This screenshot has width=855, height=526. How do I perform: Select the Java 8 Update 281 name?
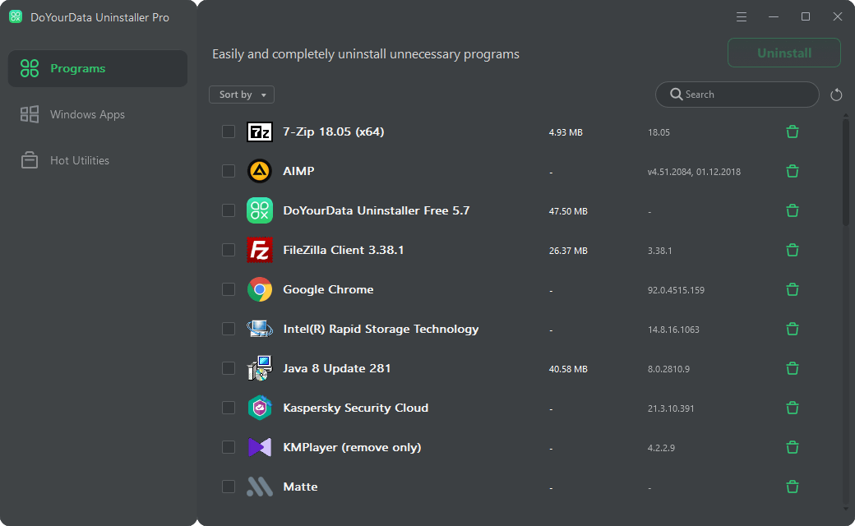tap(337, 368)
